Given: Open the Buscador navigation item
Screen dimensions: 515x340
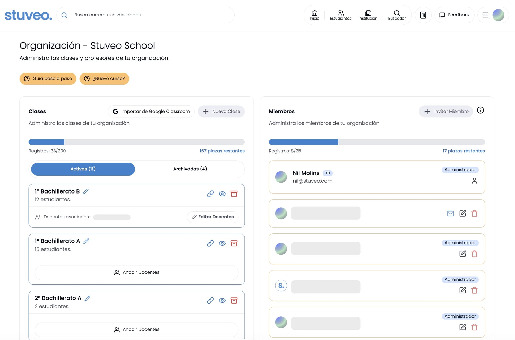Looking at the screenshot, I should click(x=397, y=15).
